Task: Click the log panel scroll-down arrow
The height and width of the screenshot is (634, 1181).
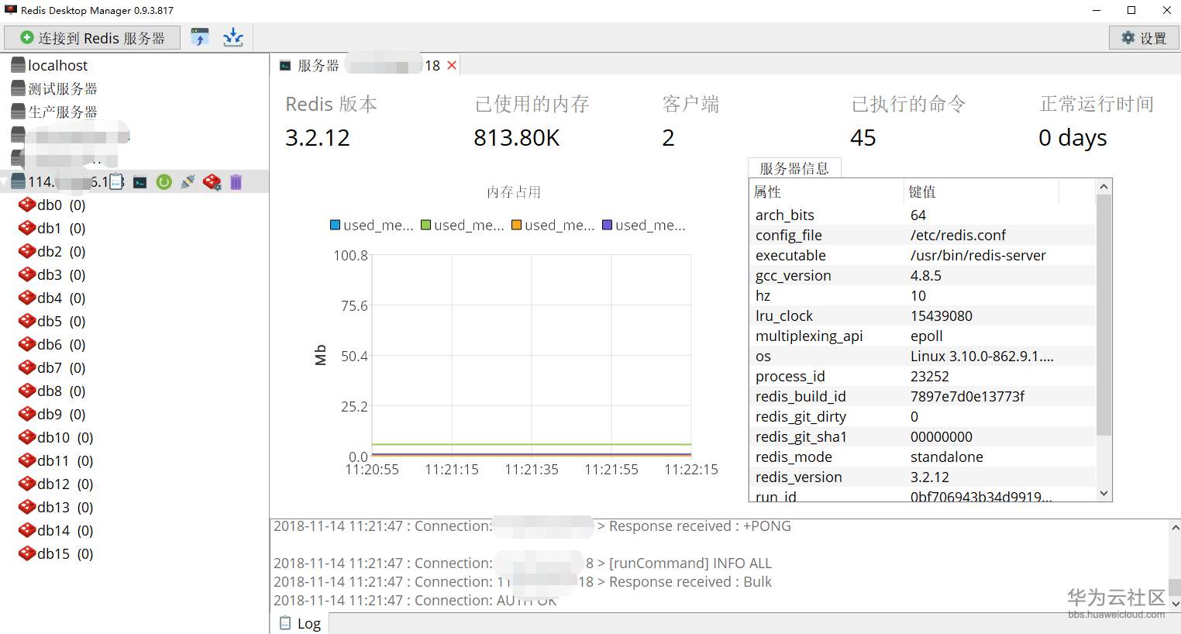Action: tap(1175, 603)
